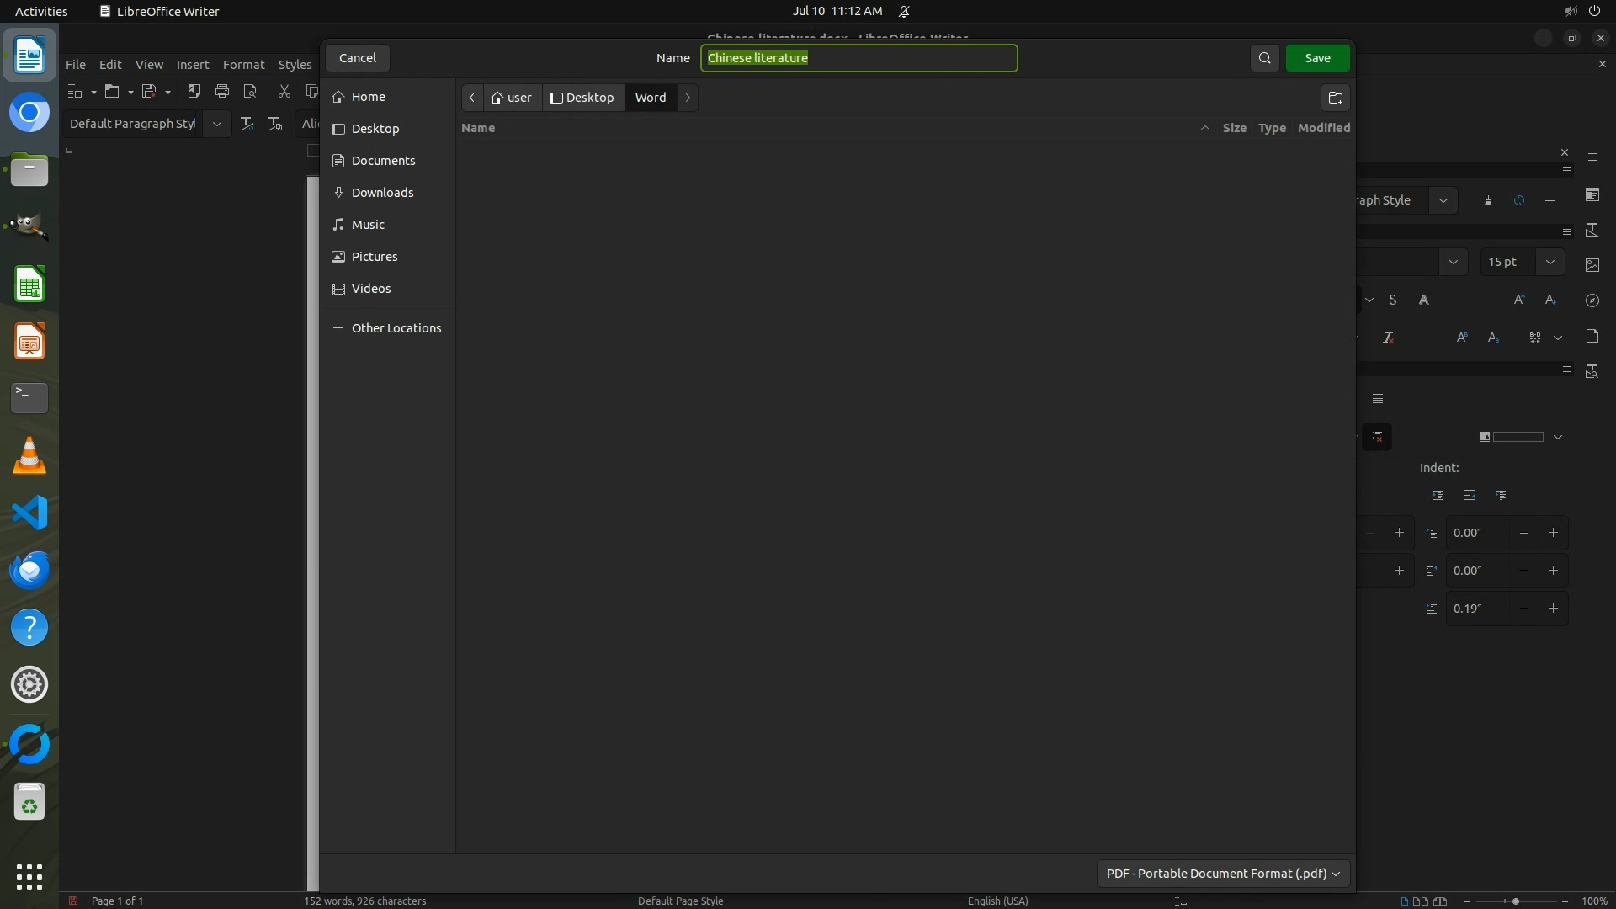Click the Cut scissors icon

point(284,91)
